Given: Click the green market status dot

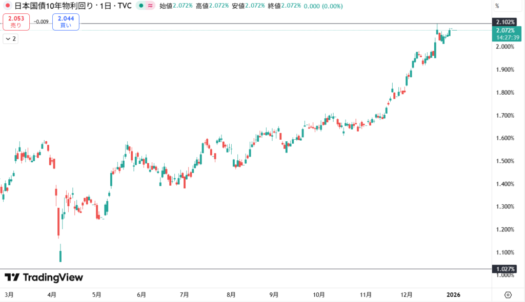Looking at the screenshot, I should point(139,6).
